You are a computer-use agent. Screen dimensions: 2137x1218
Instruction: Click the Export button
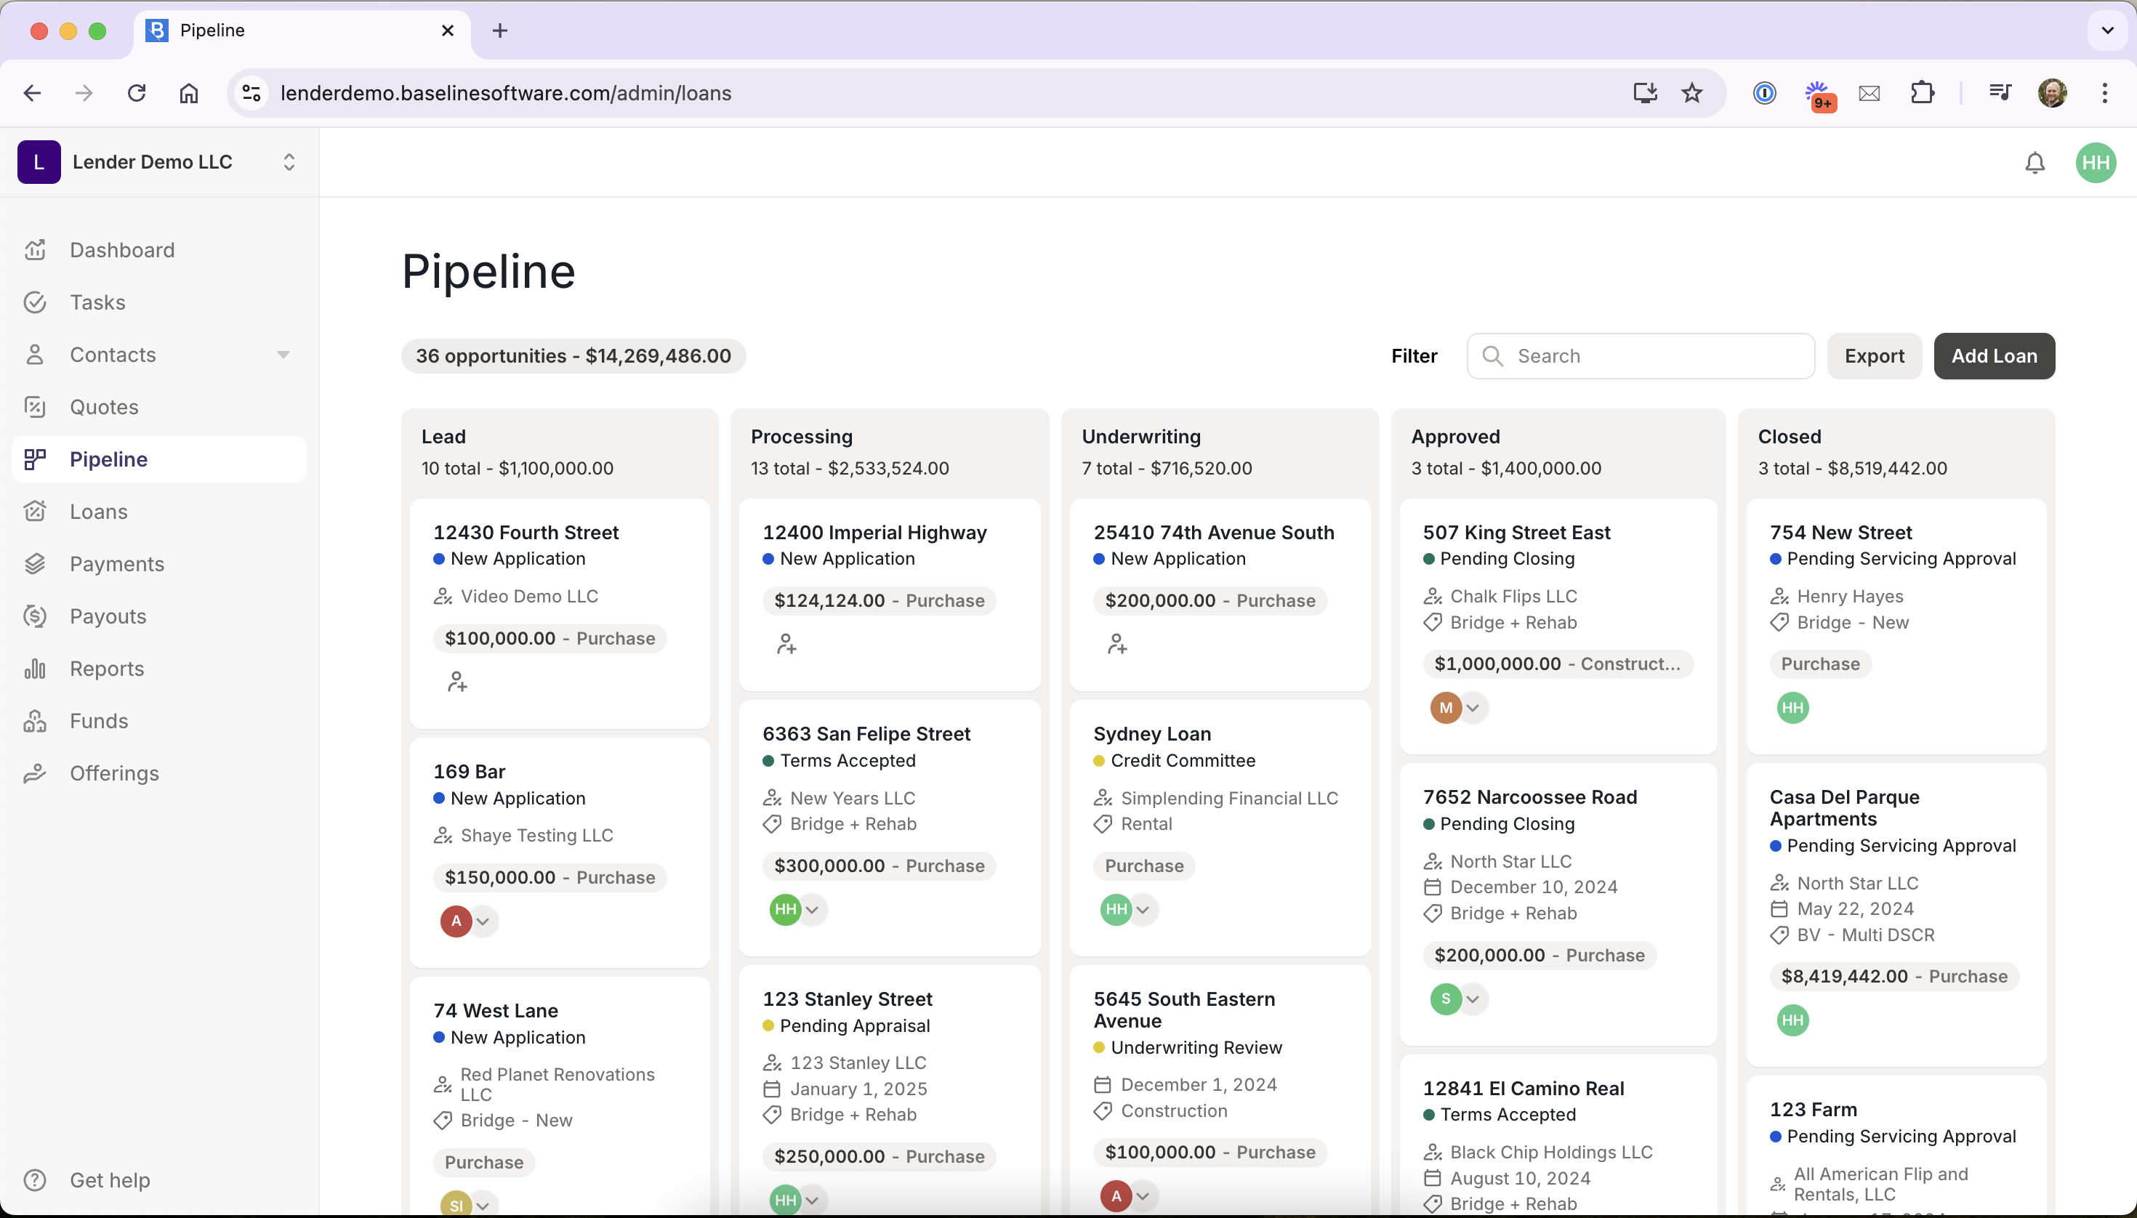1873,356
